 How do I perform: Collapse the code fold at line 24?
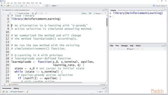10,78
